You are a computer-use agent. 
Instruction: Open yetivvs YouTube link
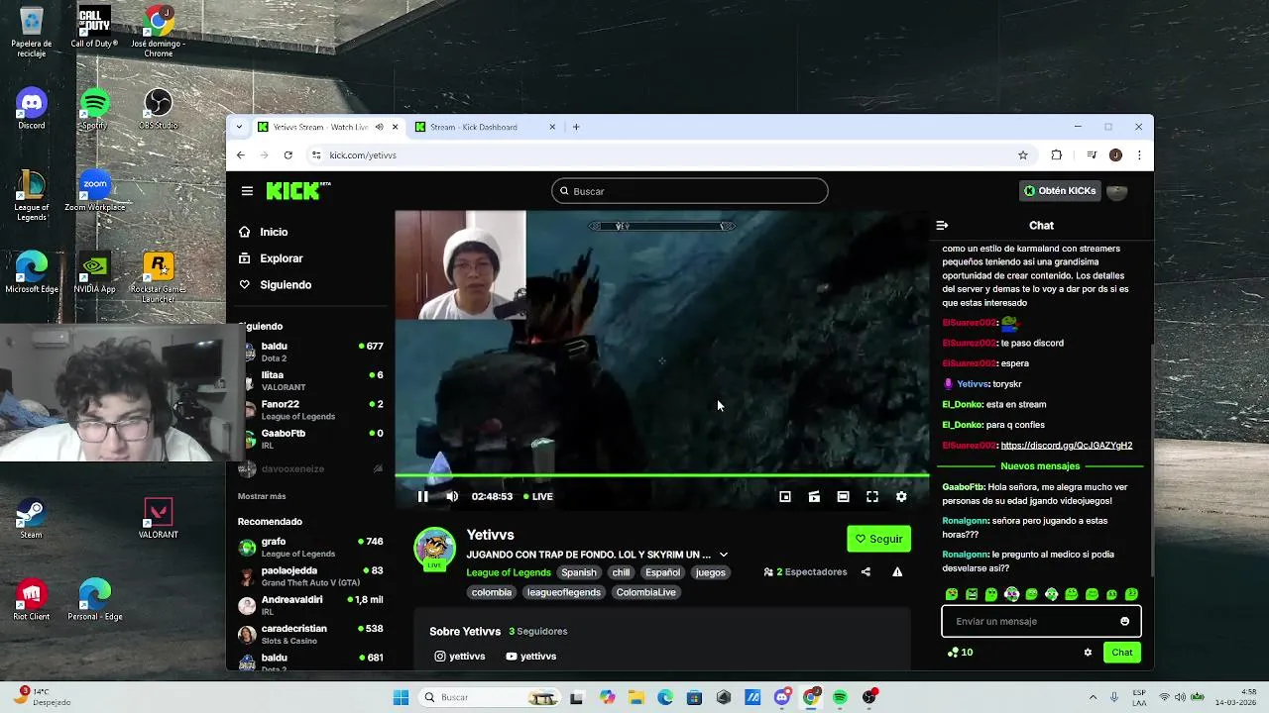pos(531,657)
